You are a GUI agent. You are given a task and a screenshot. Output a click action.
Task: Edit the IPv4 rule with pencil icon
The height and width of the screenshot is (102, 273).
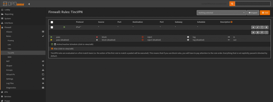click(258, 27)
